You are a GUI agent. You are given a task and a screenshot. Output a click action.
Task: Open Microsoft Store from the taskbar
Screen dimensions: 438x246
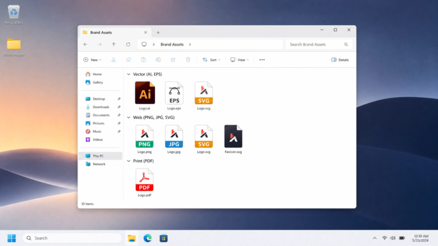click(164, 238)
